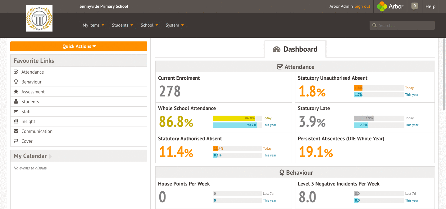Open the System navigation menu
446x209 pixels.
[175, 25]
